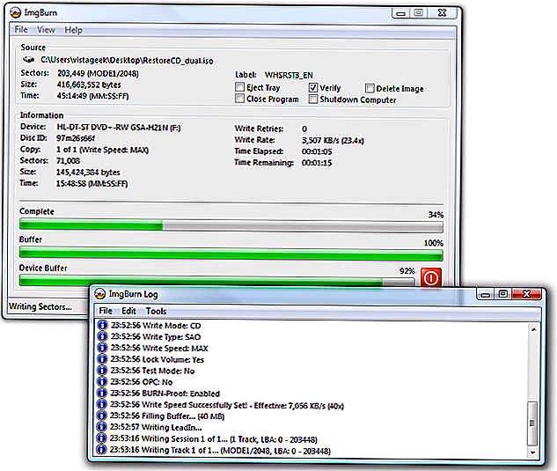Click the log scrollbar thumb
Screen dimensions: 557x471
(532, 423)
